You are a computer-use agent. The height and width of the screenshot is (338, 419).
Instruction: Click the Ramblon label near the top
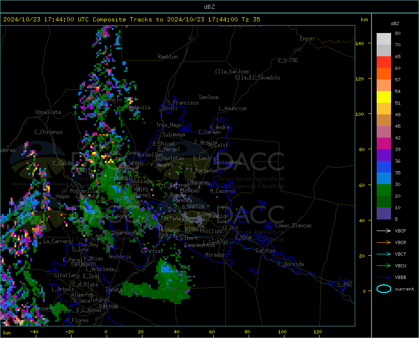pos(168,57)
